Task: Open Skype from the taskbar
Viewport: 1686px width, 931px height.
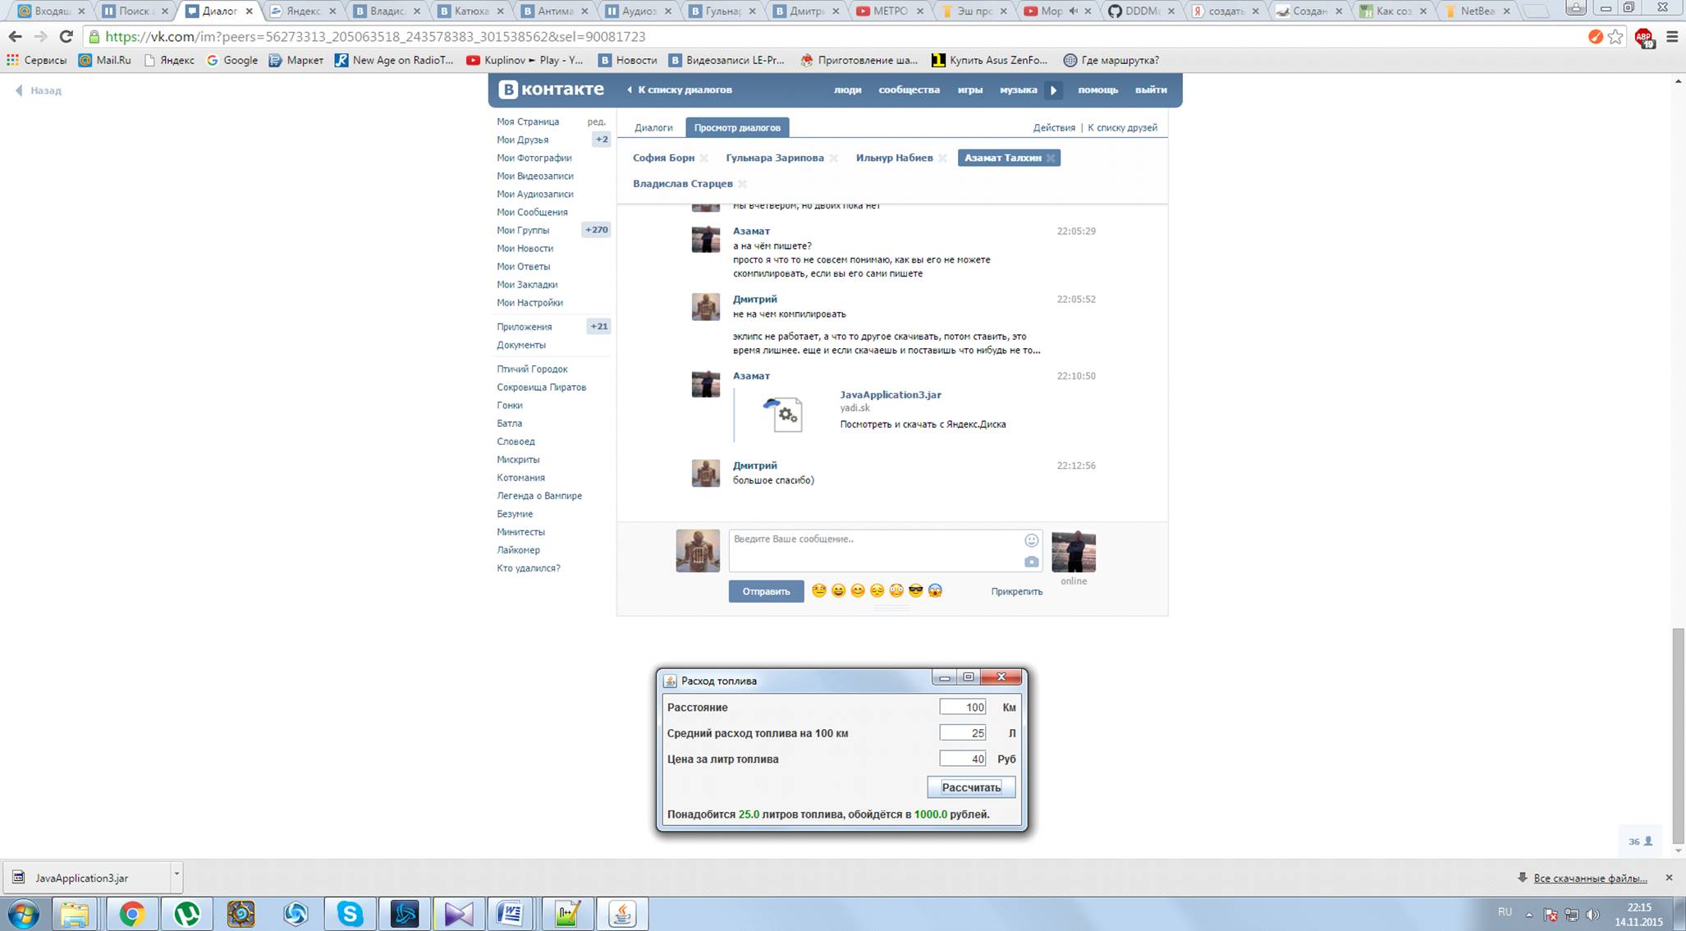Action: click(x=350, y=914)
